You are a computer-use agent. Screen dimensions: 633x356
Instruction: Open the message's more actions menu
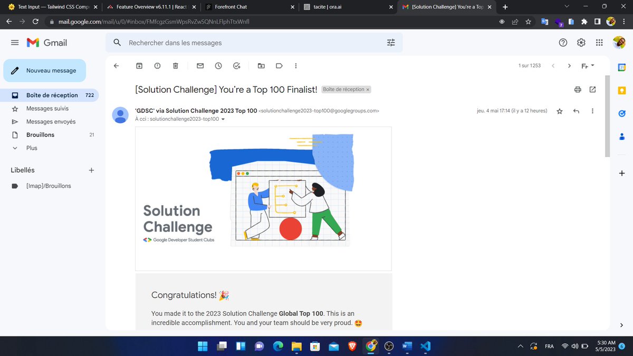coord(592,111)
